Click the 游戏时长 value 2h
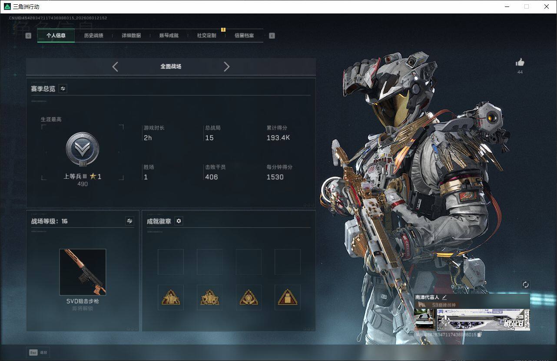This screenshot has height=361, width=557. 148,138
